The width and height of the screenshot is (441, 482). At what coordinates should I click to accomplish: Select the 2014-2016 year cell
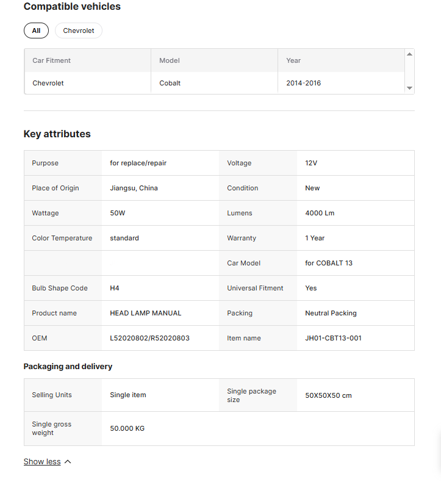[x=303, y=83]
